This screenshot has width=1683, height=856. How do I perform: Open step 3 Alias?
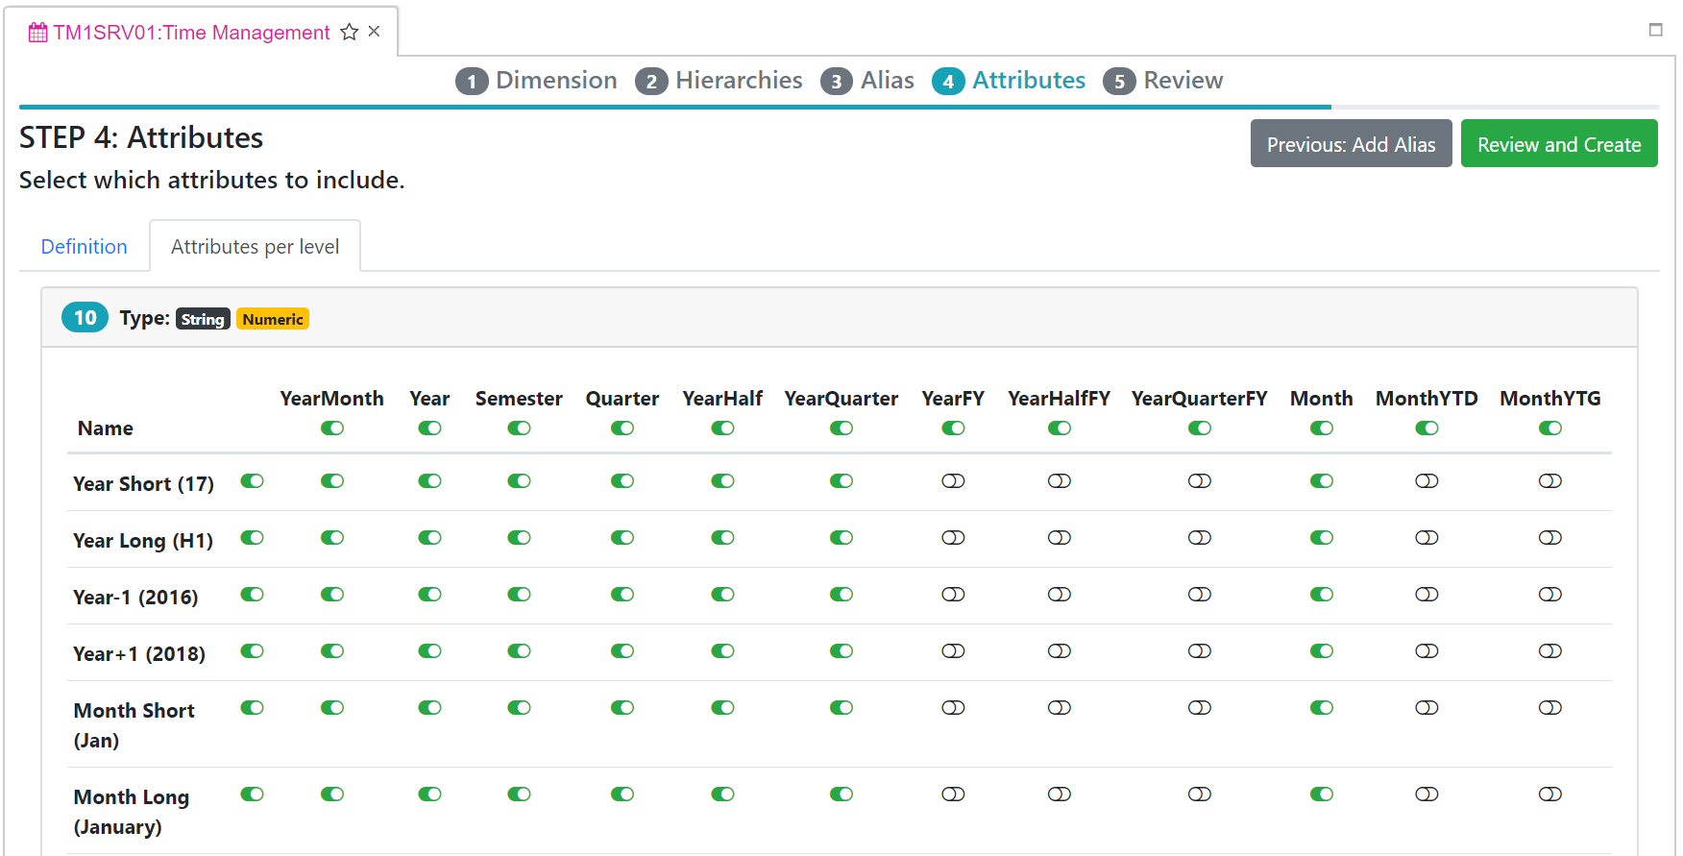(867, 81)
